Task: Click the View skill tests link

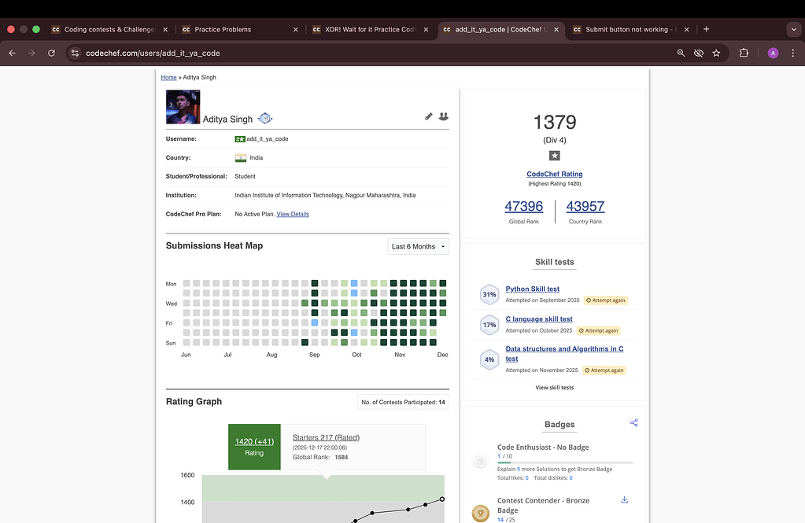Action: (554, 387)
